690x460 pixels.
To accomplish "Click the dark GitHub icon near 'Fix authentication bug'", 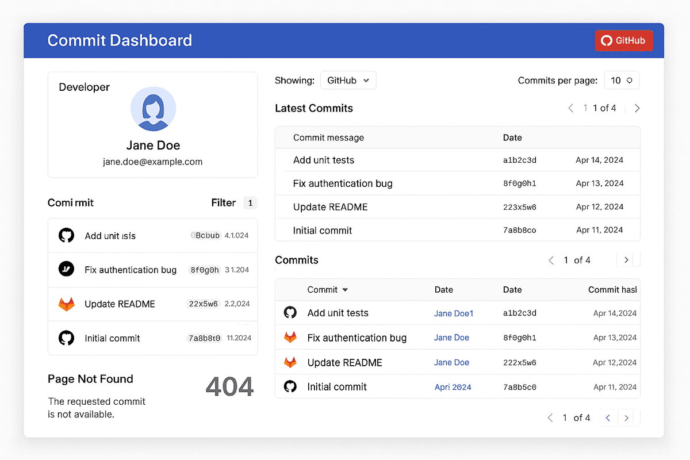I will click(66, 269).
